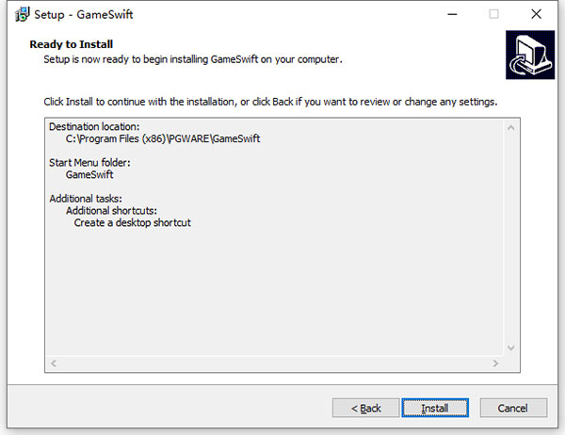Viewport: 565px width, 435px height.
Task: Click the "Ready to Install" heading
Action: 72,44
